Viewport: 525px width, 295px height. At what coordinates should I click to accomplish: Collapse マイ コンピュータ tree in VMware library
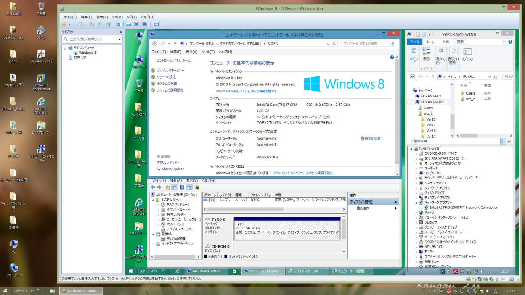pos(65,48)
